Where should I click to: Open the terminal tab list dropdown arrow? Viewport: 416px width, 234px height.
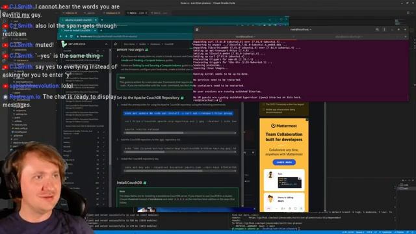pyautogui.click(x=406, y=36)
